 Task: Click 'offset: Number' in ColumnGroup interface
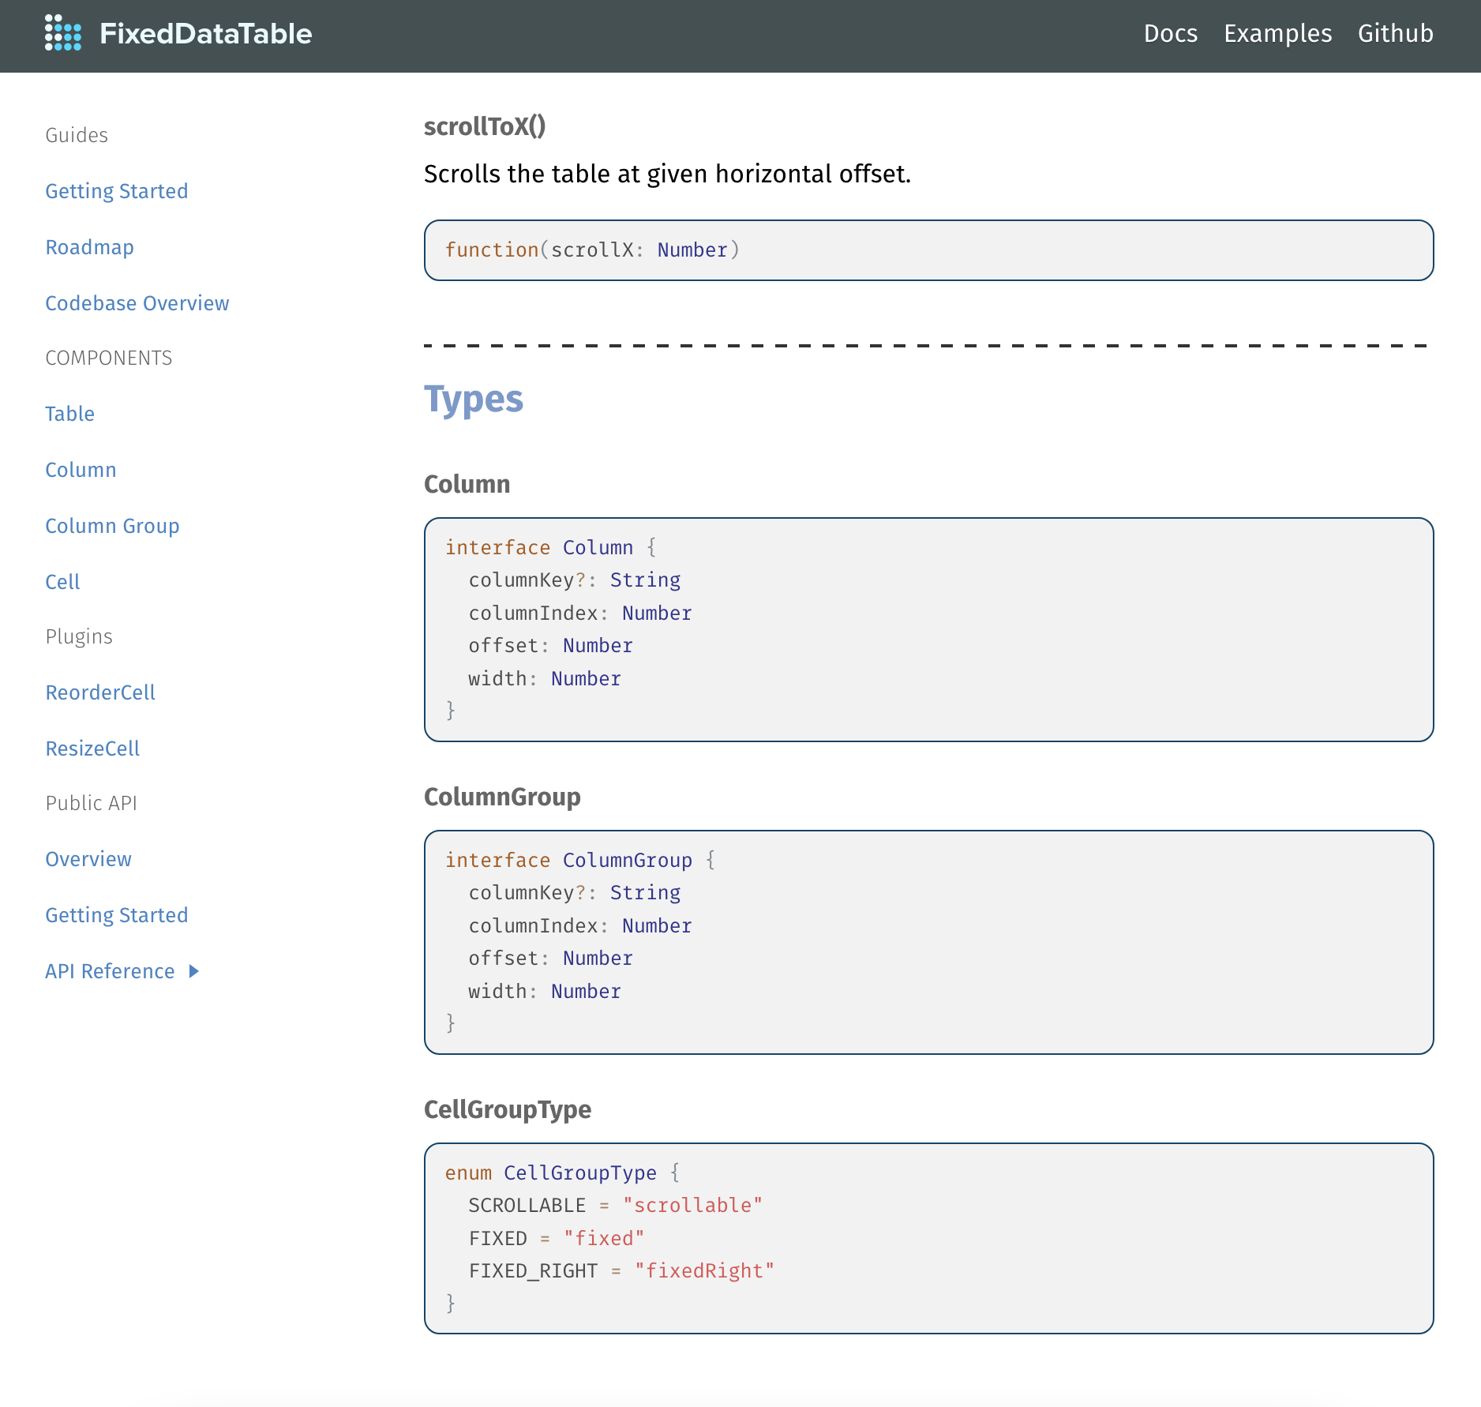(x=550, y=959)
